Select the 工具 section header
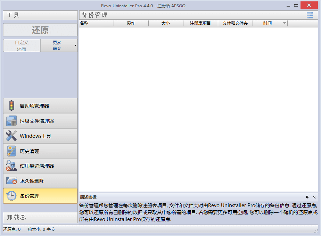 coord(40,15)
